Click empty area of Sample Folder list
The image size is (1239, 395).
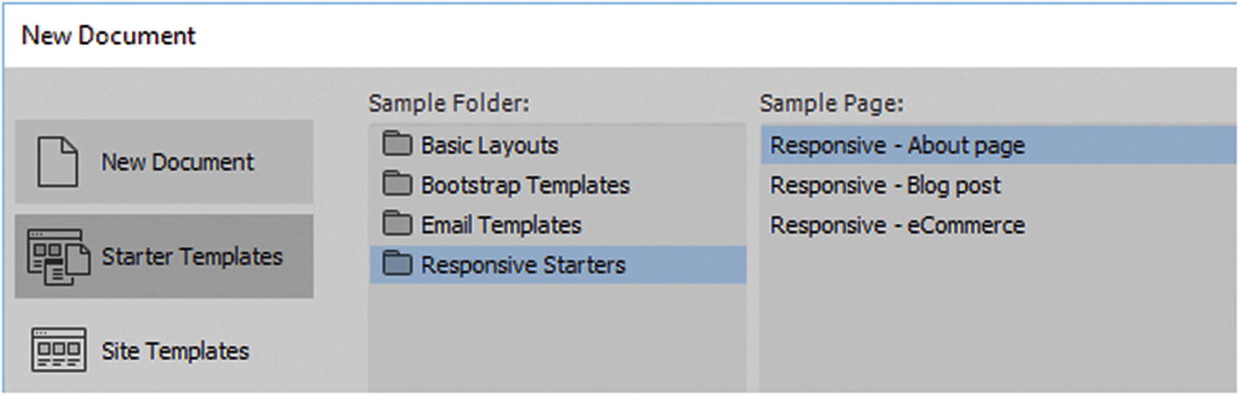(x=556, y=339)
